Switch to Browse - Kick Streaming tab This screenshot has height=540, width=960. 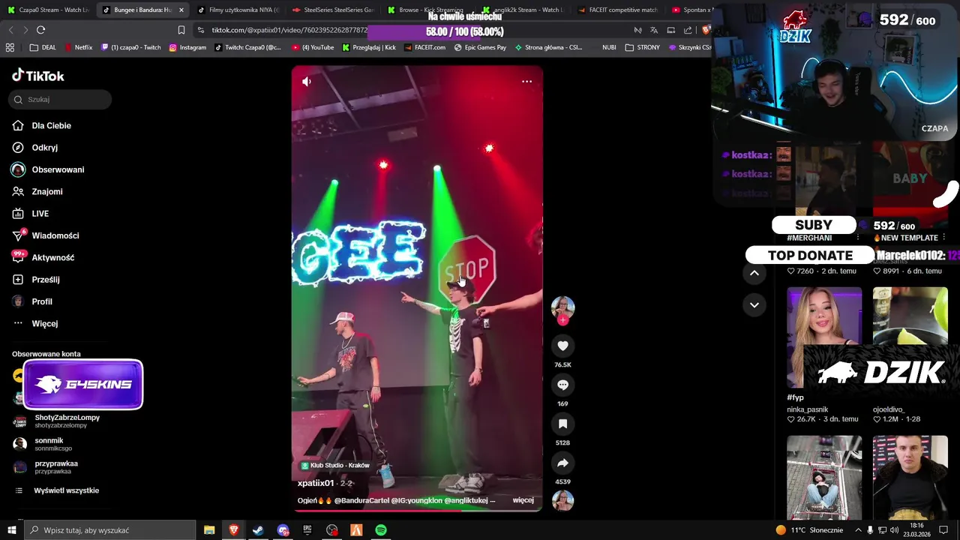pos(427,10)
